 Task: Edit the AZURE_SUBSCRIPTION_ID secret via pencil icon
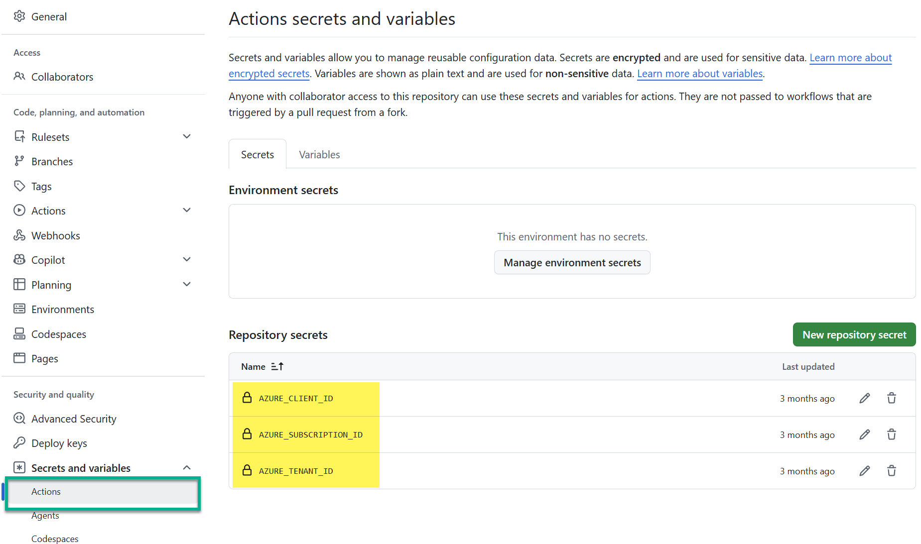pyautogui.click(x=865, y=435)
